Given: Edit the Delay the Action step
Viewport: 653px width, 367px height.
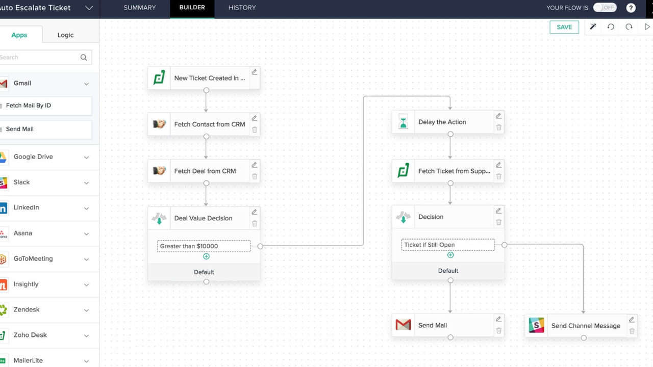Looking at the screenshot, I should pos(498,116).
